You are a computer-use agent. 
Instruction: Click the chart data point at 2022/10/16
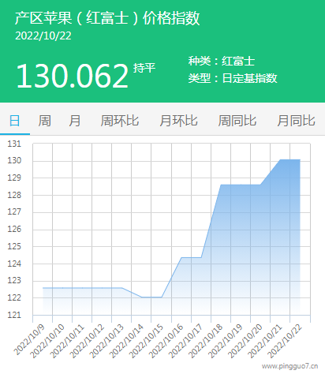[x=181, y=257]
